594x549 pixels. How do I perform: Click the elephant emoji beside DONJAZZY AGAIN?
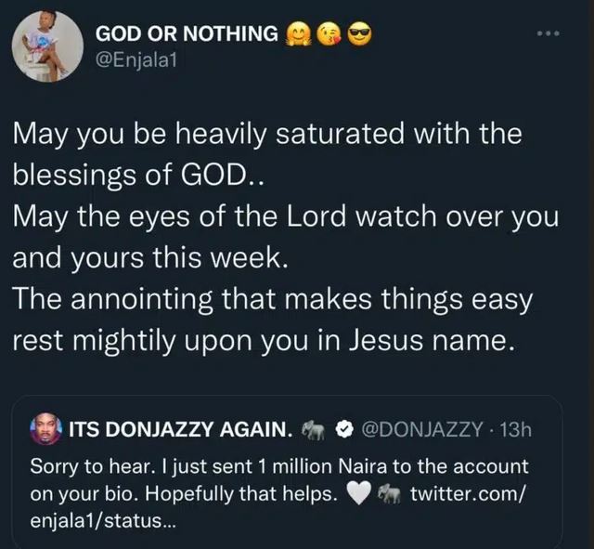pyautogui.click(x=313, y=431)
